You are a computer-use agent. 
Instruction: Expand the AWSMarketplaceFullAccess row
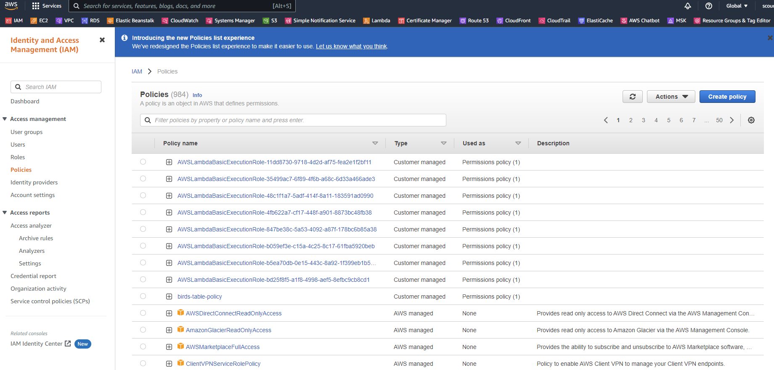coord(169,347)
